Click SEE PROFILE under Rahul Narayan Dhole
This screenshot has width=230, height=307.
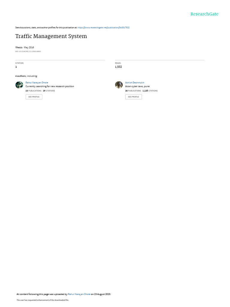coord(34,97)
